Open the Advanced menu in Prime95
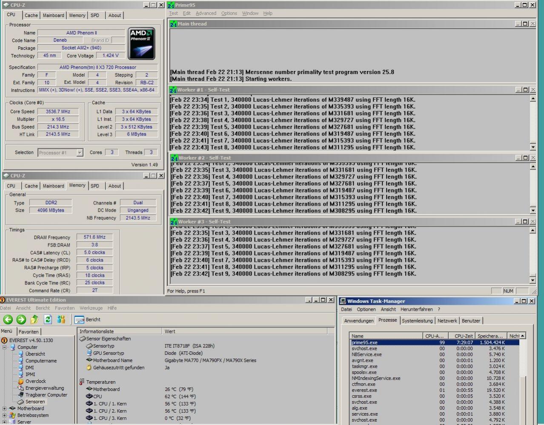This screenshot has width=544, height=425. pyautogui.click(x=206, y=13)
